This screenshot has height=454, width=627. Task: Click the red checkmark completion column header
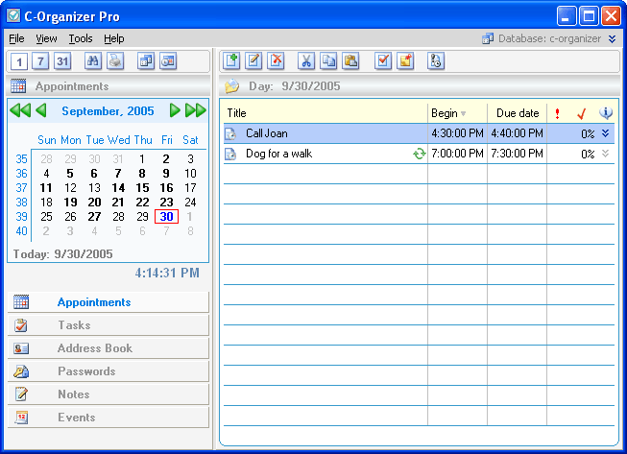pos(582,113)
